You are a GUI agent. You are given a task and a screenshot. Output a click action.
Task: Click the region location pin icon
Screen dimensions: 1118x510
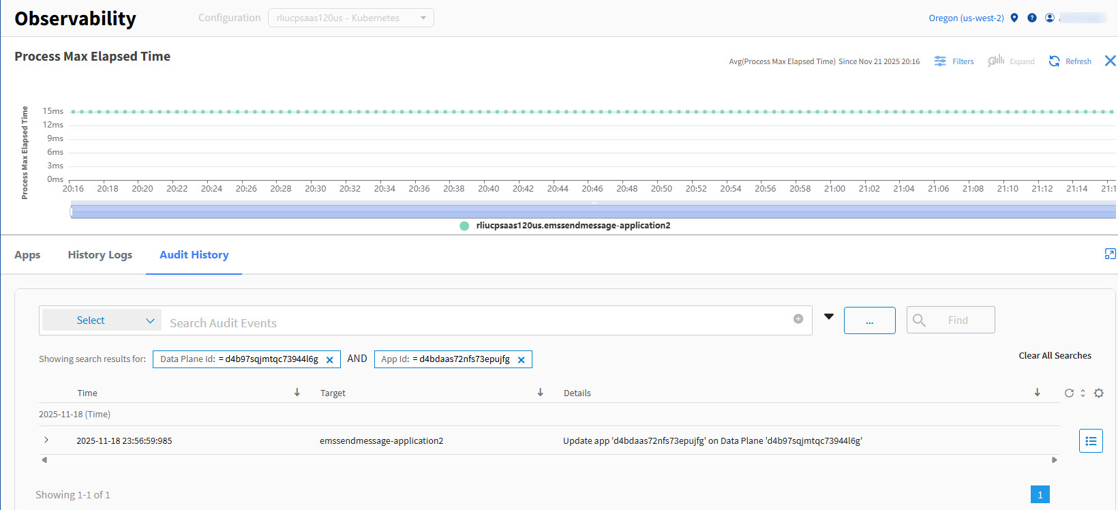[1014, 18]
